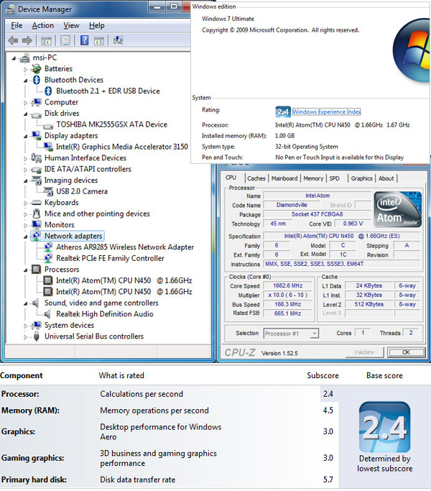Expand the Keyboards node

point(26,203)
